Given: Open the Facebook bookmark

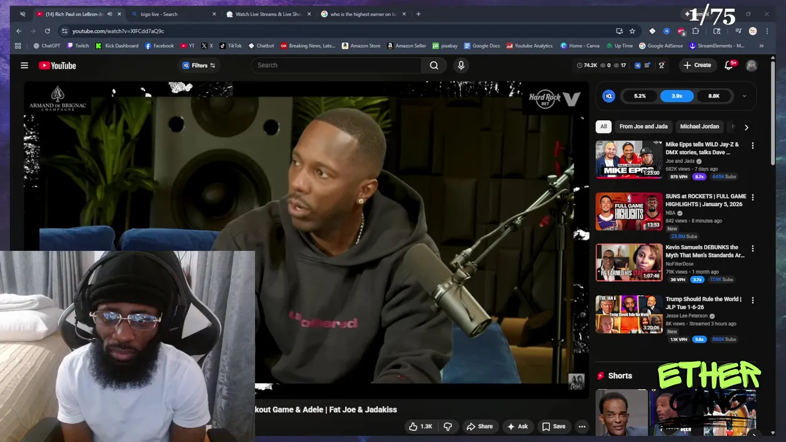Looking at the screenshot, I should point(159,45).
